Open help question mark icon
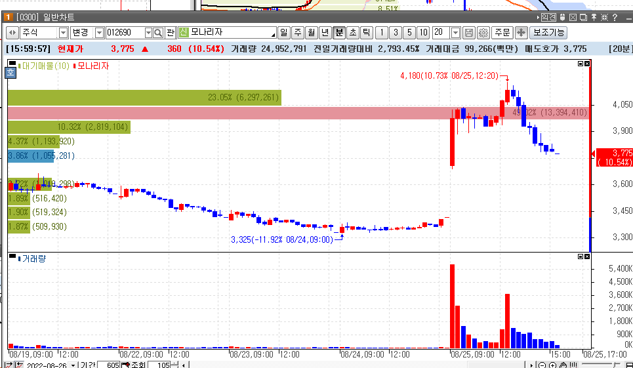 pyautogui.click(x=615, y=17)
